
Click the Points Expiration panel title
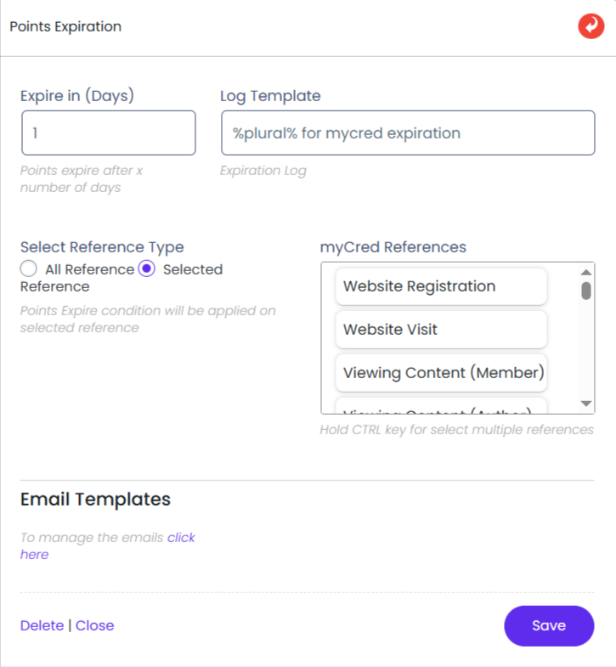point(65,26)
